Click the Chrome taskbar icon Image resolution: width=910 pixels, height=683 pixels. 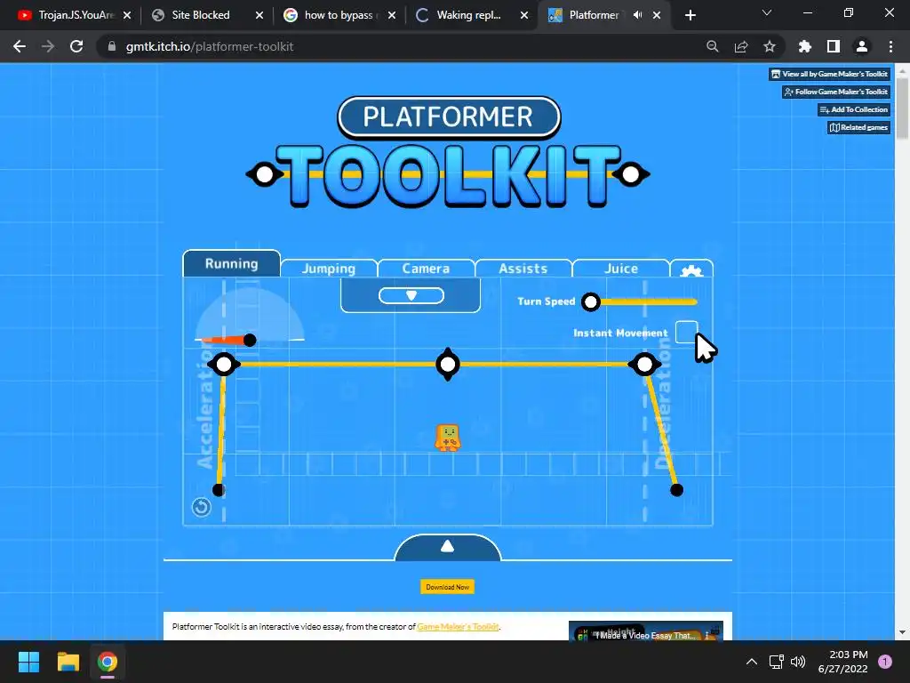pos(108,662)
